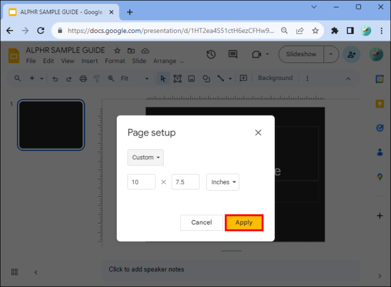
Task: Click the Paint format icon
Action: click(97, 79)
